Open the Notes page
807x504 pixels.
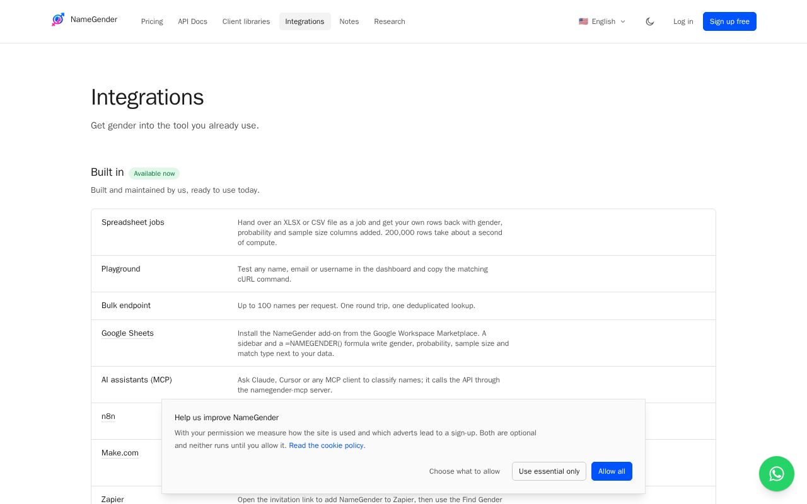point(349,21)
